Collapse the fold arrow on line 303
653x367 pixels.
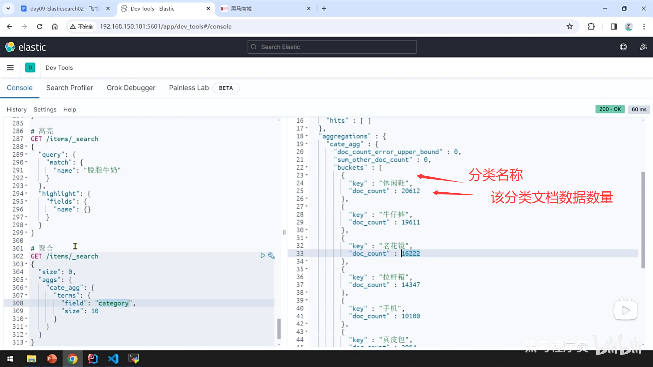tap(27, 264)
